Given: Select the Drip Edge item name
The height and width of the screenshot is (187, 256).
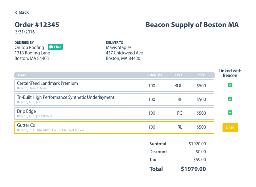Looking at the screenshot, I should click(x=26, y=111).
